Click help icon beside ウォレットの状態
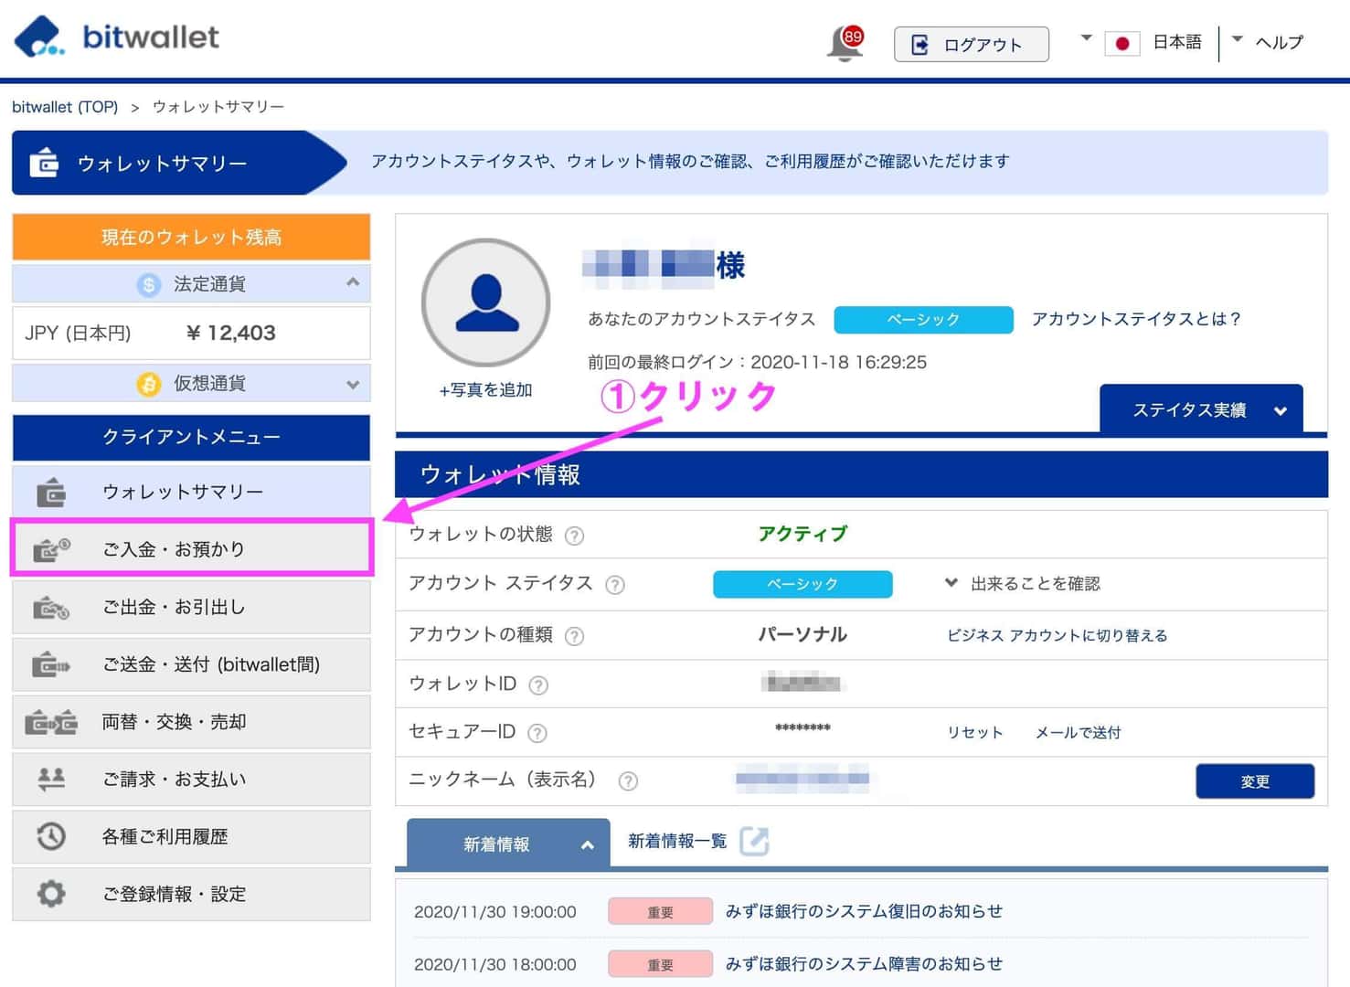1350x987 pixels. tap(574, 536)
